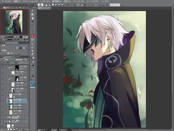The image size is (174, 131).
Task: Adjust the layer opacity slider
Action: click(x=19, y=60)
